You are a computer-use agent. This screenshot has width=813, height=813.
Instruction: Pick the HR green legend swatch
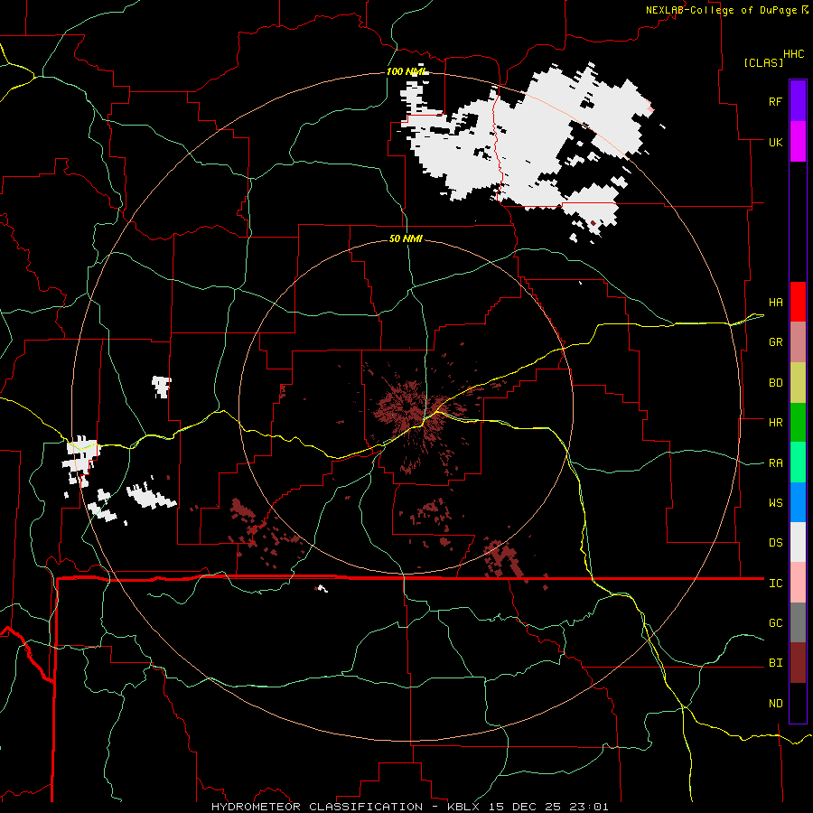coord(798,423)
